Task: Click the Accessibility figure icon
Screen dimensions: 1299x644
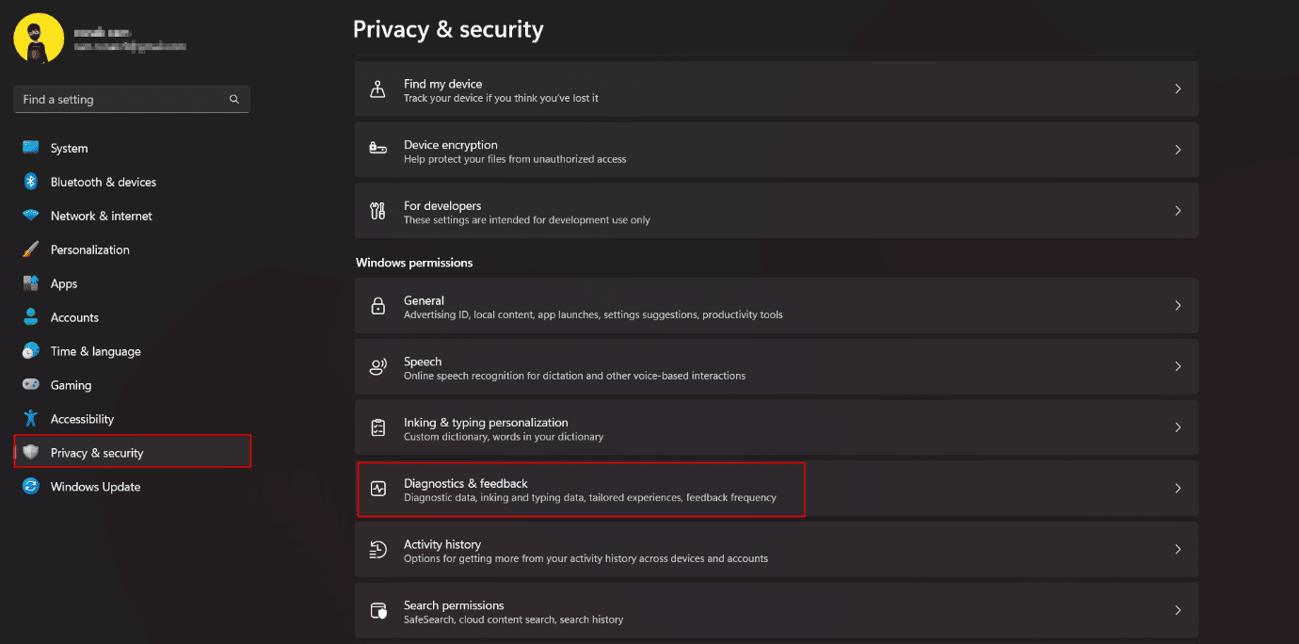Action: click(x=31, y=419)
